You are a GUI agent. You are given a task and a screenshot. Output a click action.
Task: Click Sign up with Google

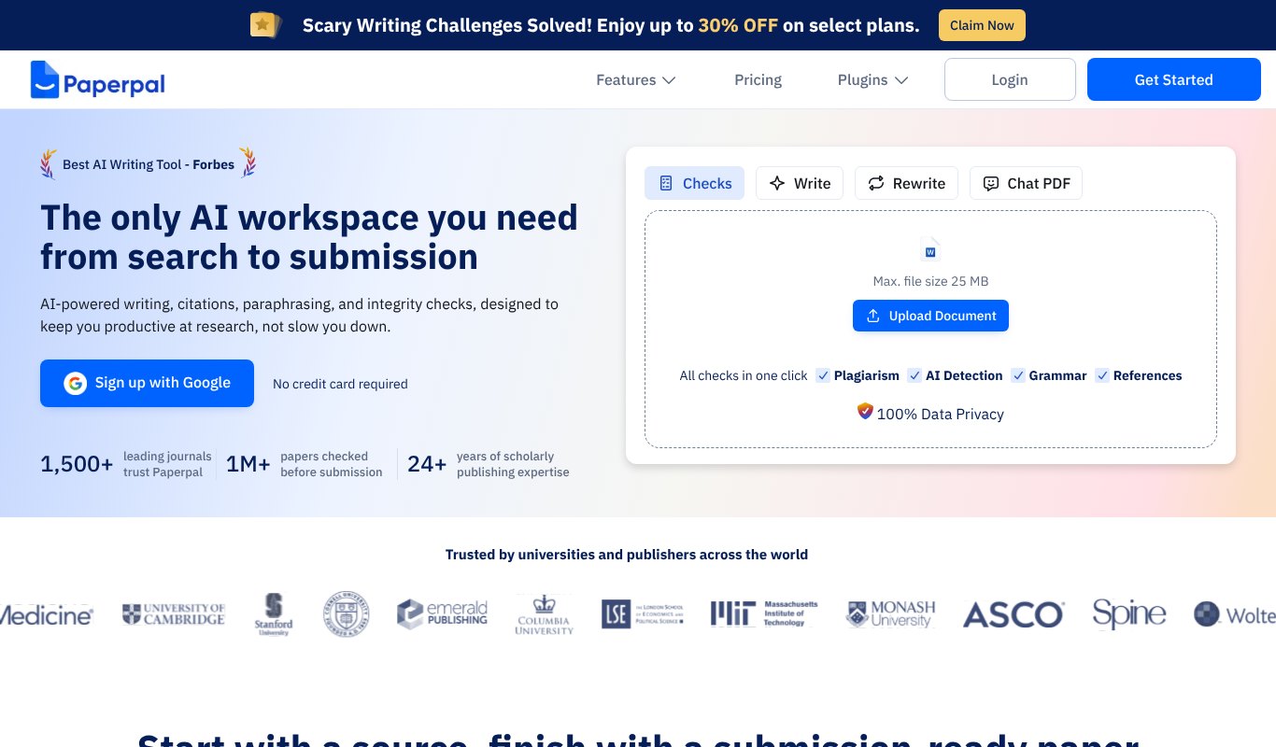tap(147, 383)
